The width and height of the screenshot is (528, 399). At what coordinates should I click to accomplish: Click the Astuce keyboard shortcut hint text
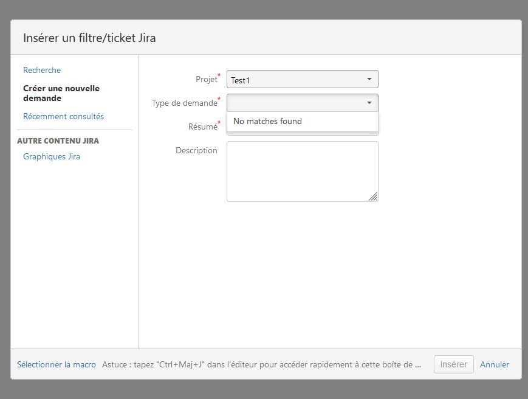point(261,364)
